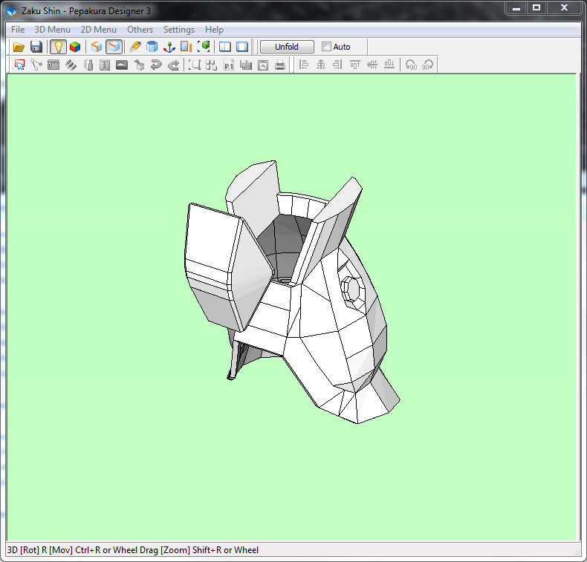The height and width of the screenshot is (562, 587).
Task: Click the align top icon
Action: pos(355,65)
